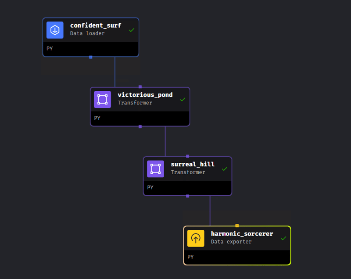The image size is (351, 279).
Task: Select the victorious_pond block title
Action: (x=145, y=95)
